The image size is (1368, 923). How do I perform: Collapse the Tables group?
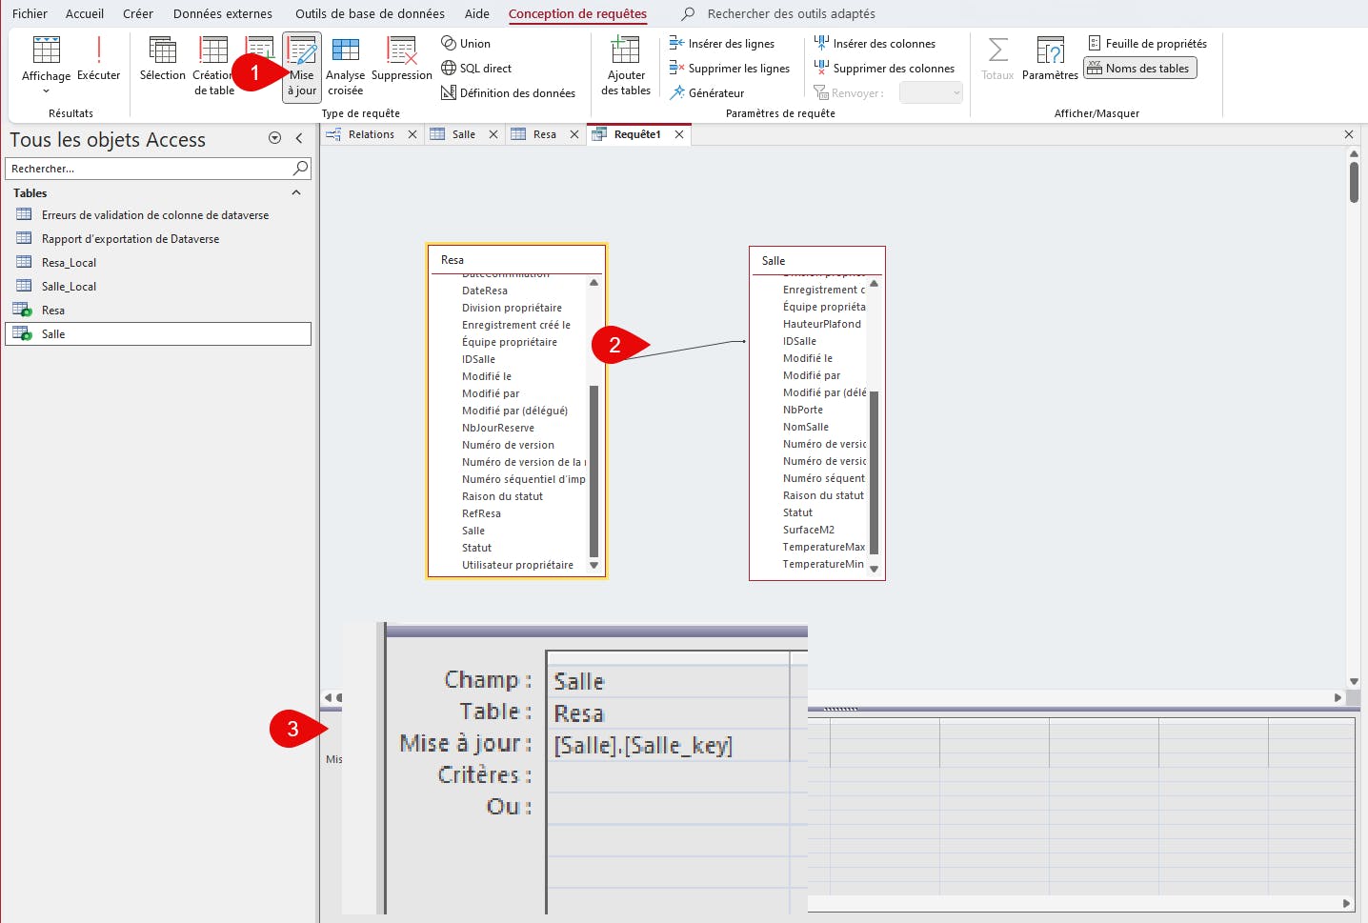pyautogui.click(x=295, y=192)
